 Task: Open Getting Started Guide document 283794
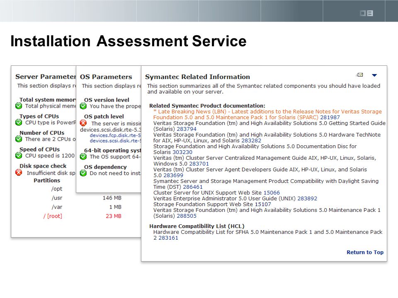(187, 129)
